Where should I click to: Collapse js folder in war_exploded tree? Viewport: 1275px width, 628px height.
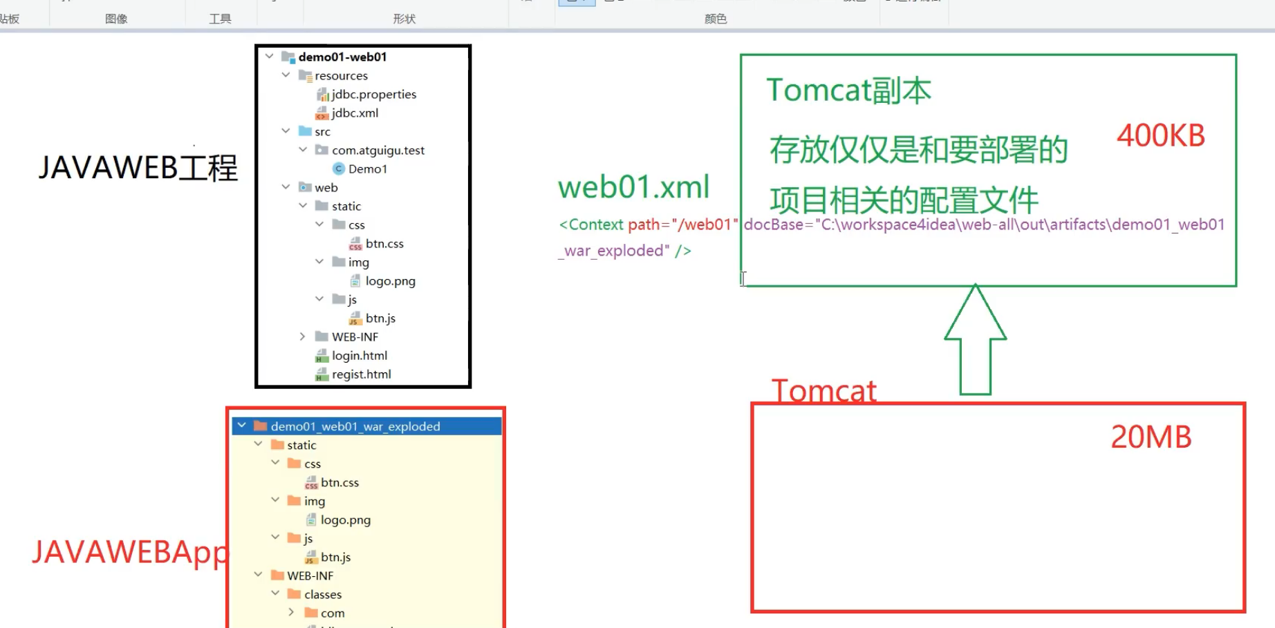click(275, 537)
